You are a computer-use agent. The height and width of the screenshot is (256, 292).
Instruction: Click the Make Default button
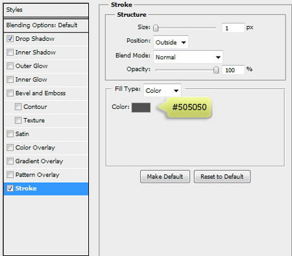[x=165, y=177]
